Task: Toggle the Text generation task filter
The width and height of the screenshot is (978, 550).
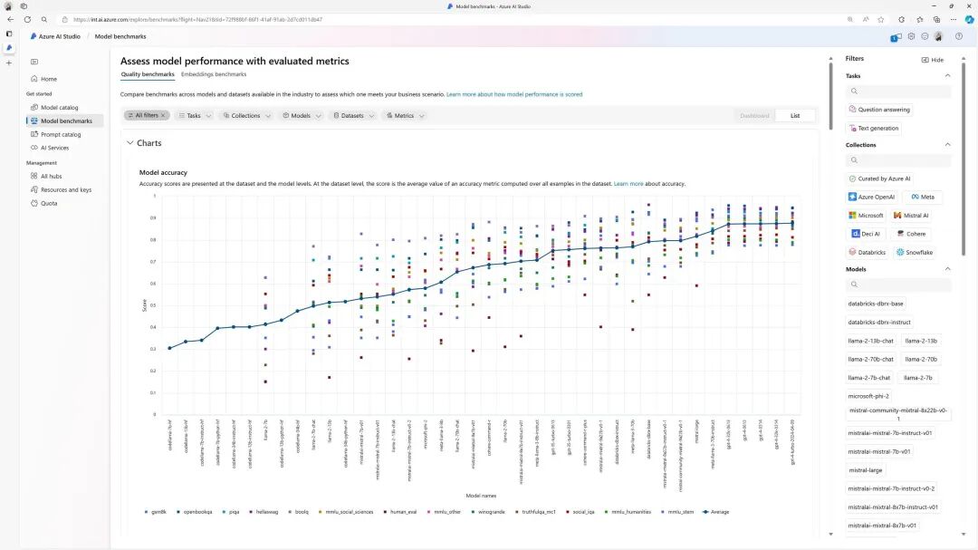Action: click(873, 128)
